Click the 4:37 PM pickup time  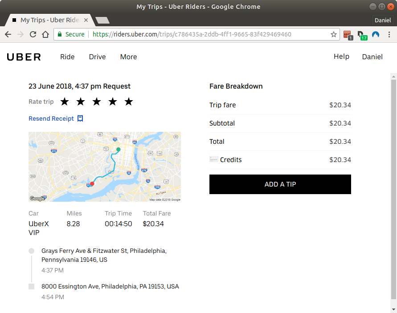(53, 270)
